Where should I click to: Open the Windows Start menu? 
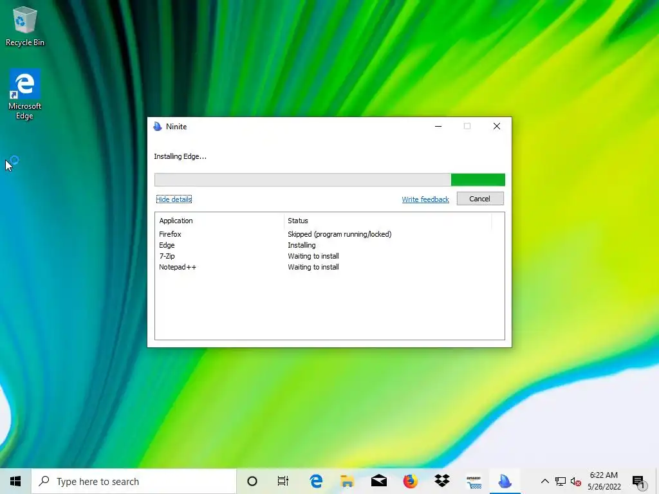point(15,481)
